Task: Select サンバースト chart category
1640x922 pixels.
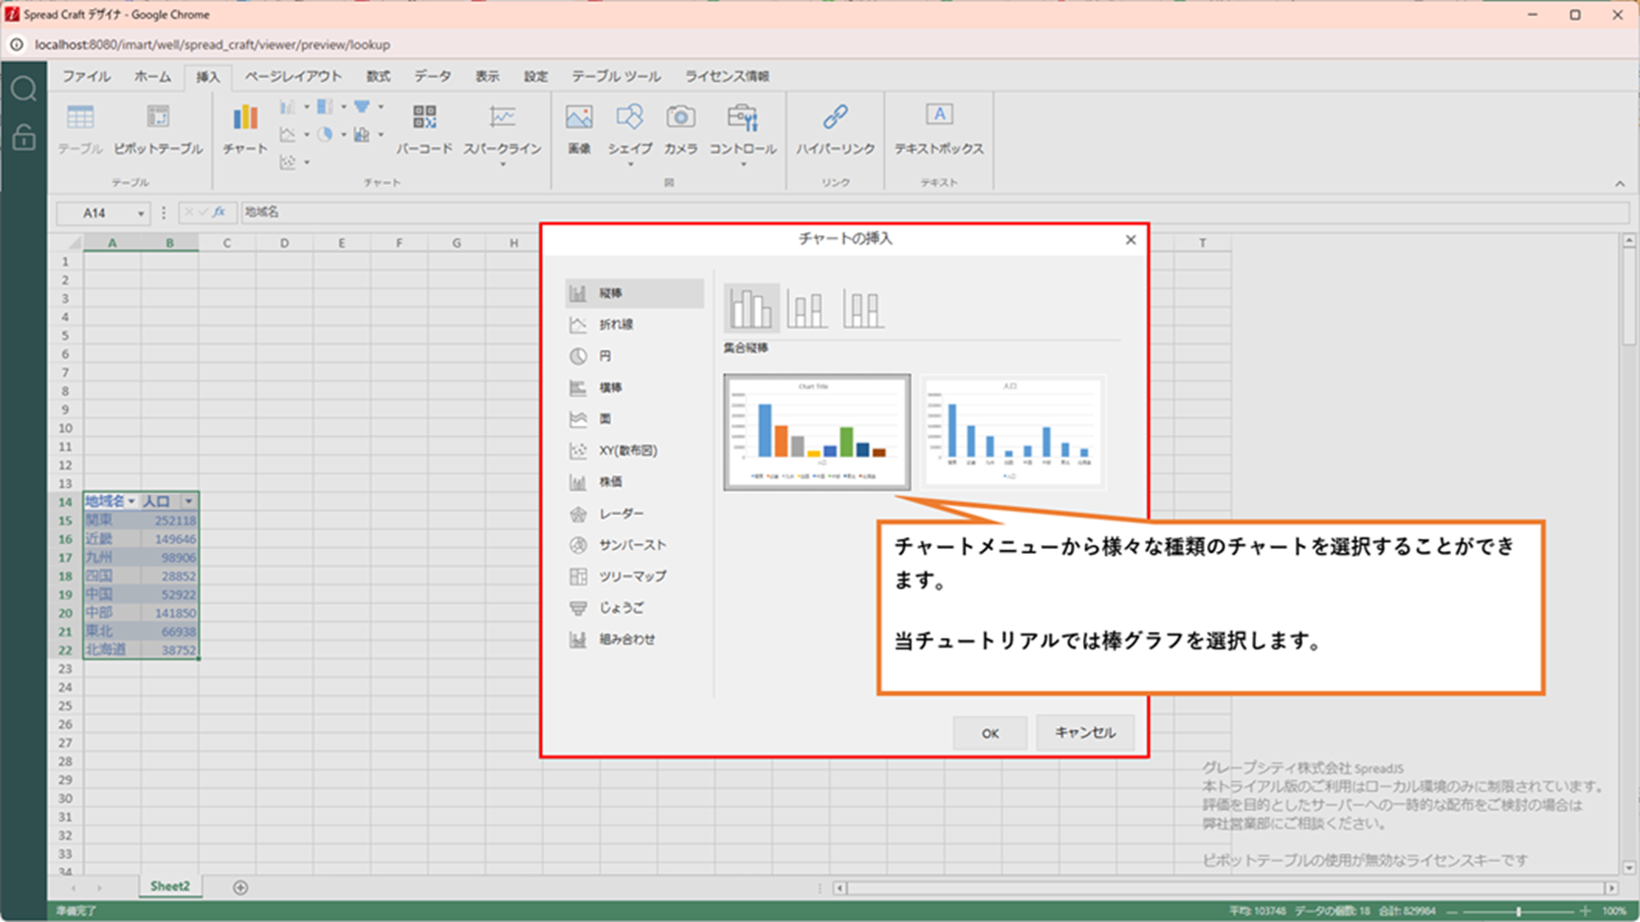Action: tap(632, 545)
